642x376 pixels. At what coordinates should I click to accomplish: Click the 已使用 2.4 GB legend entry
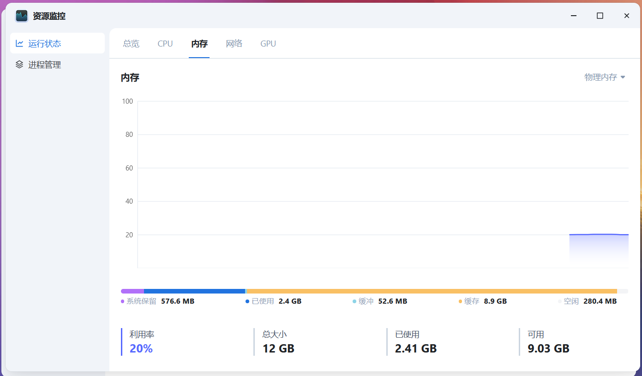[273, 301]
